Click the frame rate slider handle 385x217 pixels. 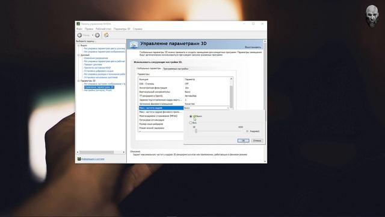point(196,131)
